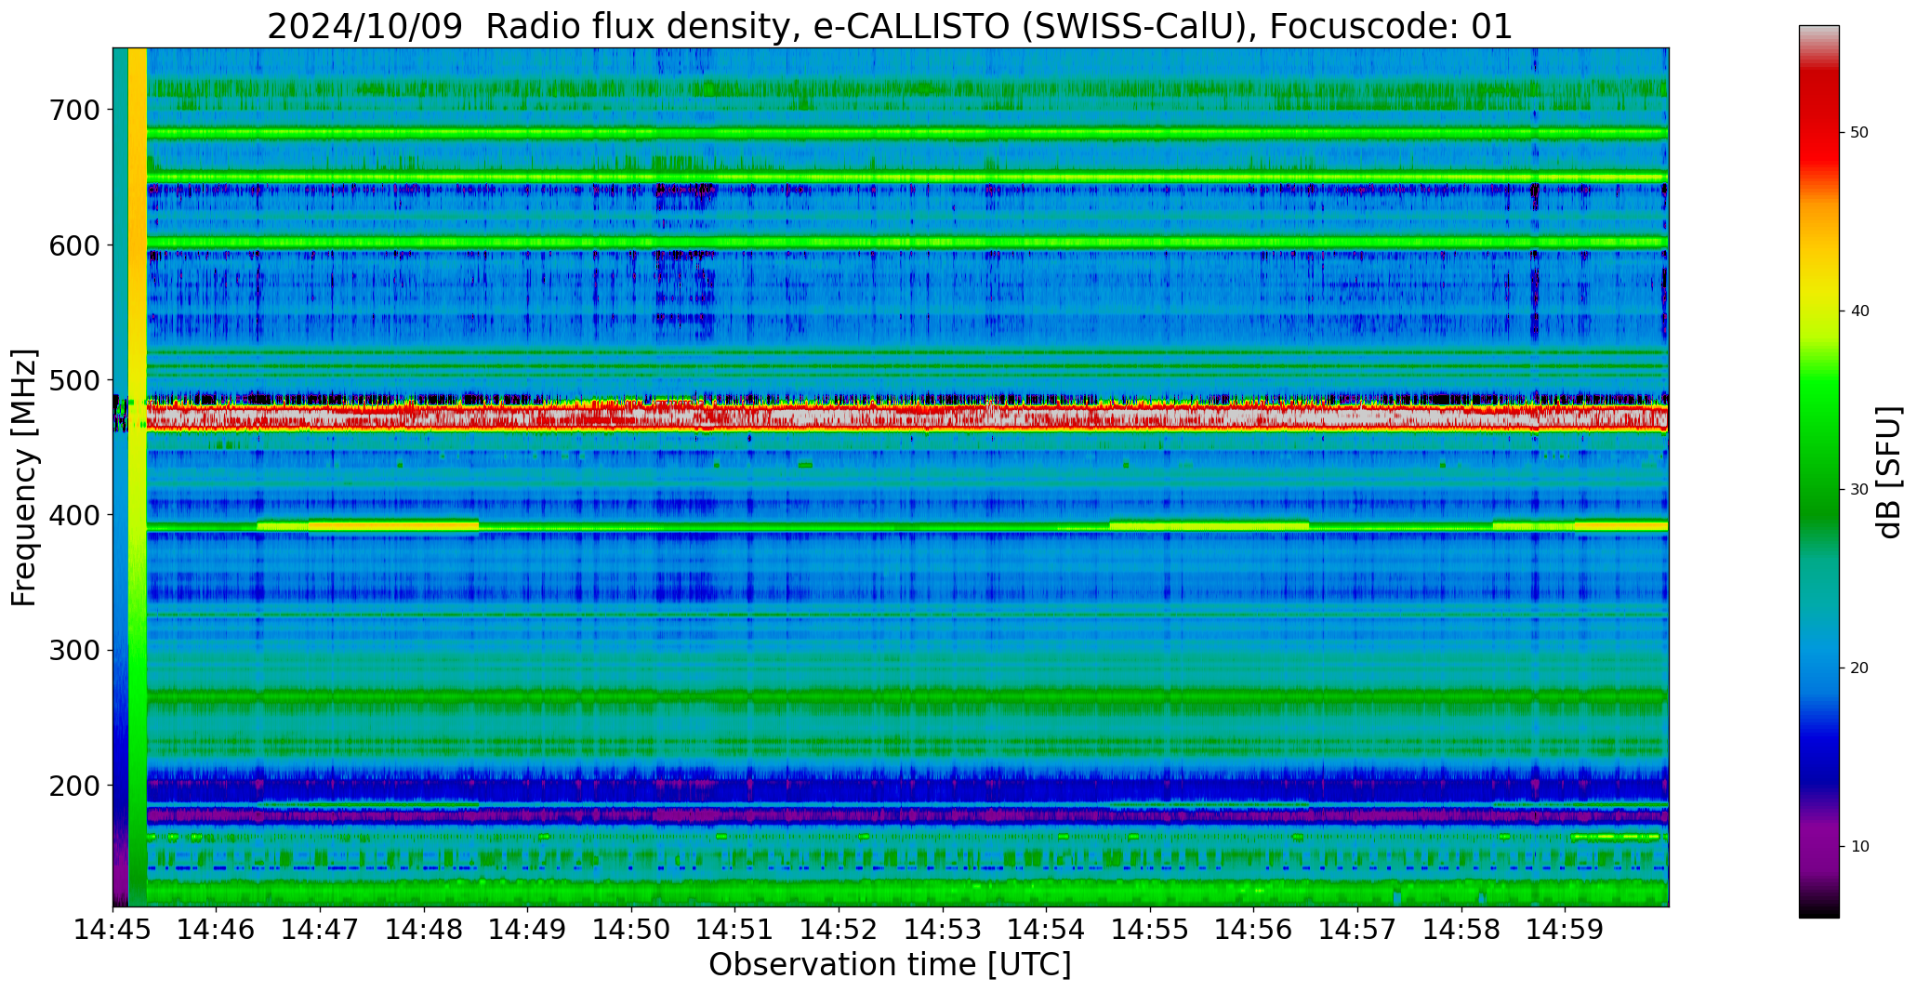Click the 14:58 time tick label
1917x992 pixels.
[1461, 929]
